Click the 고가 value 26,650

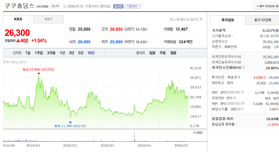point(116,29)
